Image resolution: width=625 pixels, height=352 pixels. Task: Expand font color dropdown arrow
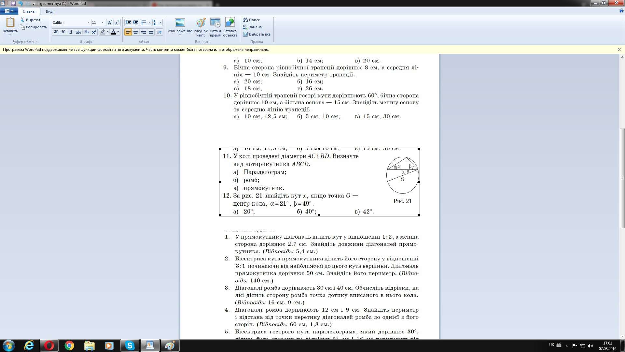pyautogui.click(x=118, y=32)
